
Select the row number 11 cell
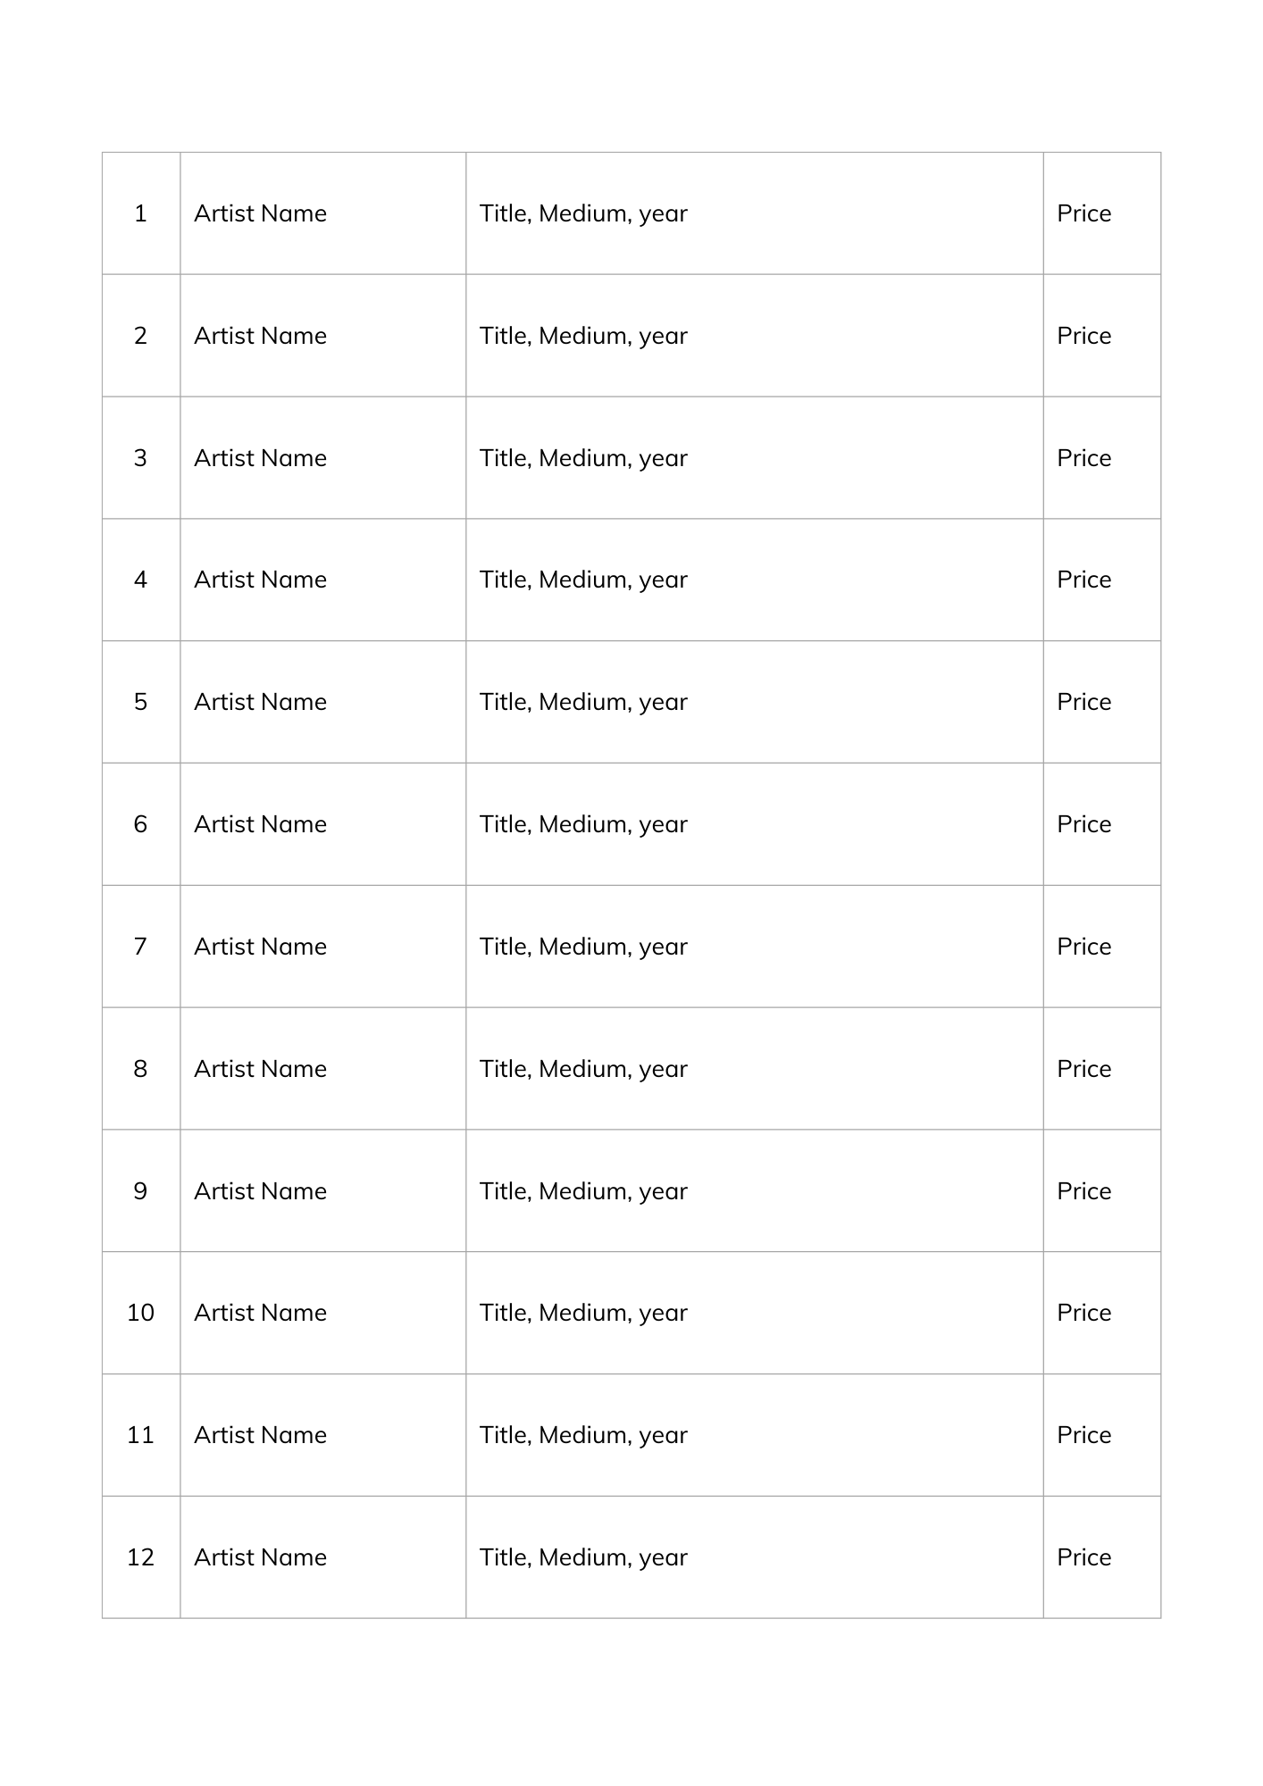(x=141, y=1435)
